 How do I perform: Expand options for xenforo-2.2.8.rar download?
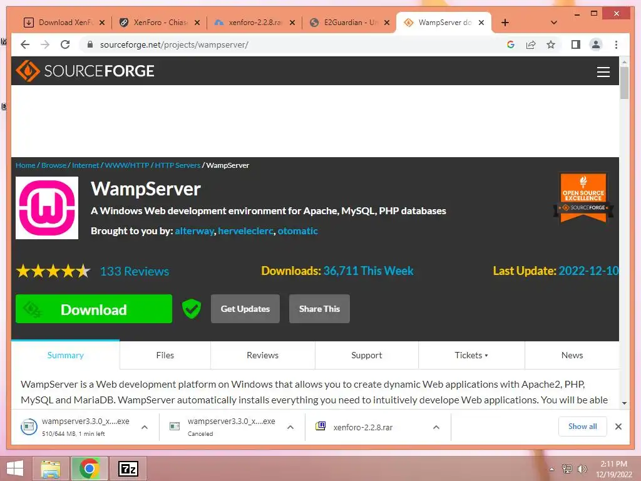tap(436, 427)
